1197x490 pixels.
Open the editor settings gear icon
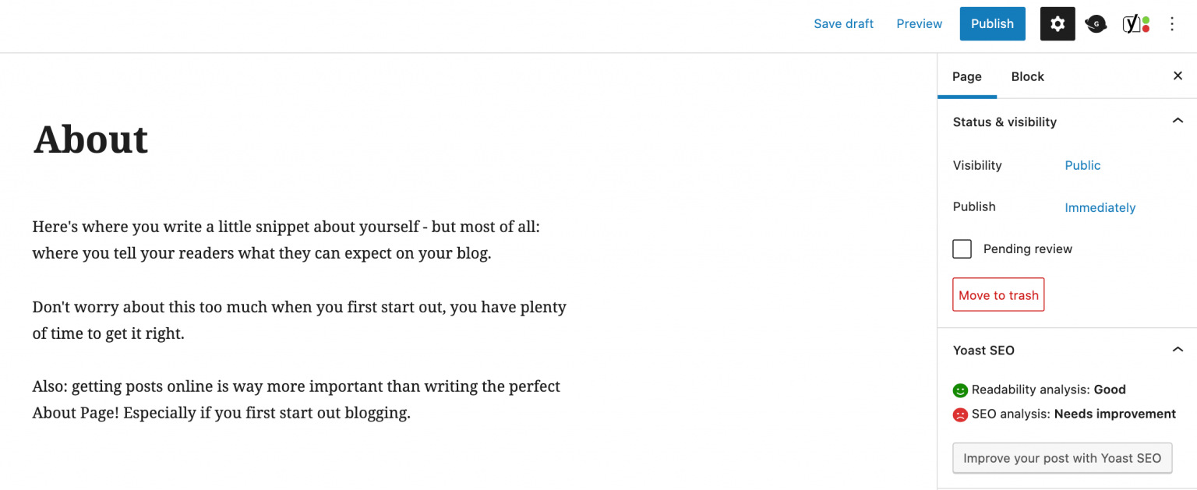tap(1057, 23)
